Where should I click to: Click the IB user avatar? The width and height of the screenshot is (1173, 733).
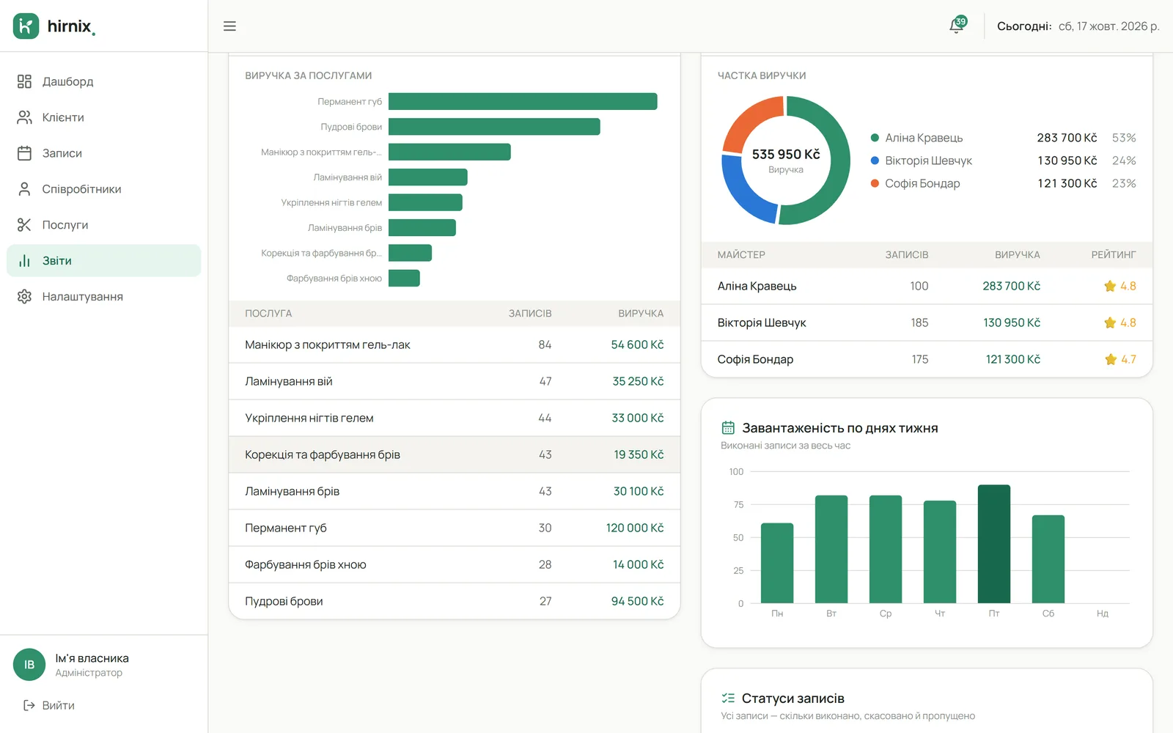click(29, 665)
